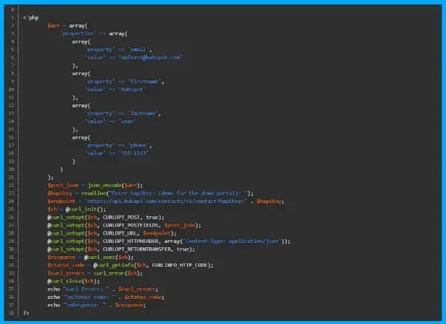Click '$response' variable on line 31
This screenshot has width=446, height=324.
click(61, 257)
